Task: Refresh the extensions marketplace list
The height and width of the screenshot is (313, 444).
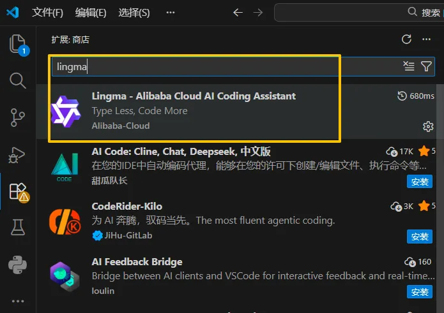Action: point(406,40)
